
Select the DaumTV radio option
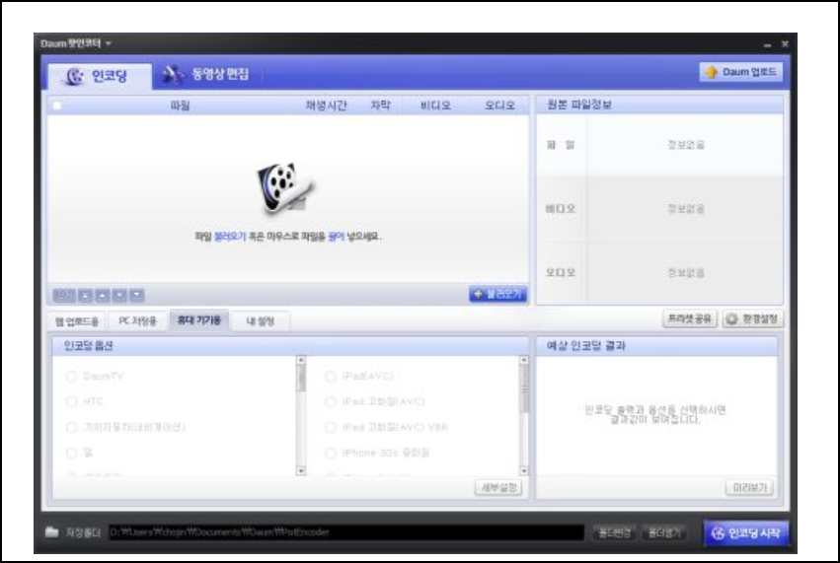71,377
